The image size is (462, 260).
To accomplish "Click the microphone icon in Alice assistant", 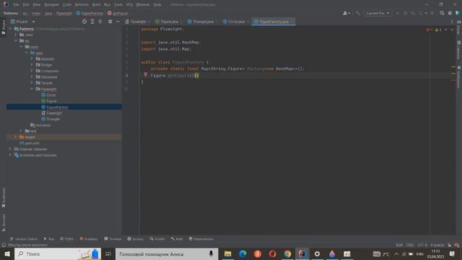I will 211,253.
